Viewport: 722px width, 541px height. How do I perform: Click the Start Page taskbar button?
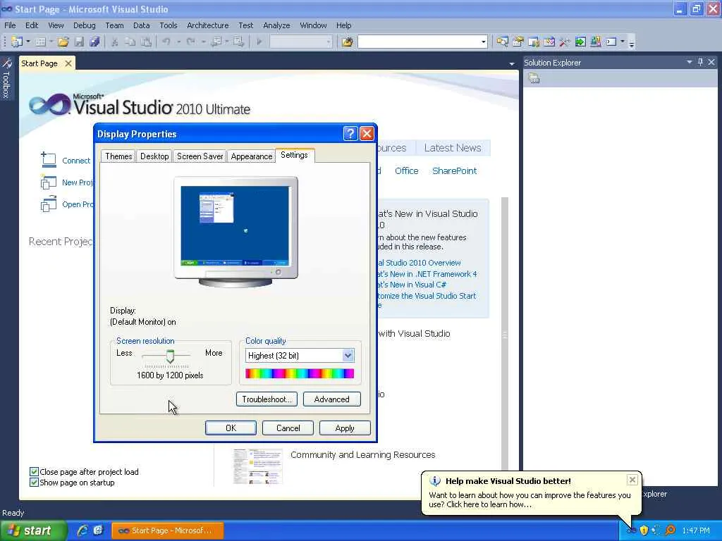[x=168, y=530]
